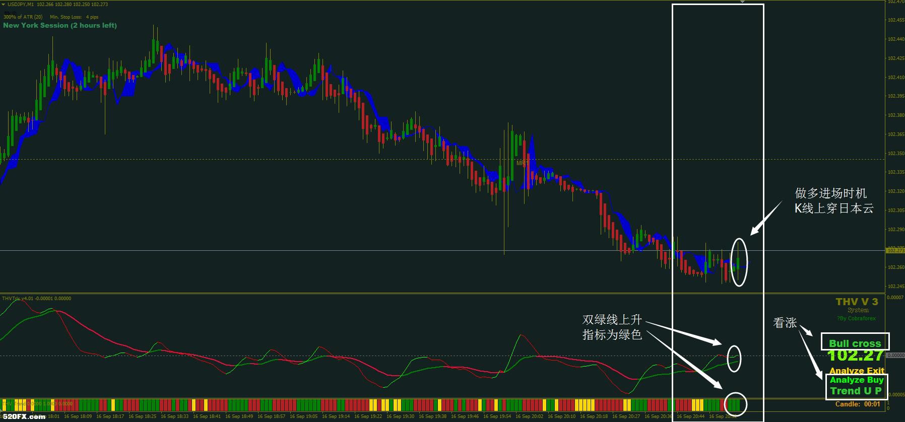
Task: Click the '16 Sep 19:54' time axis label
Action: point(497,416)
